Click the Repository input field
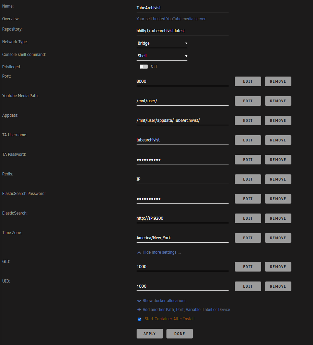 click(x=182, y=31)
